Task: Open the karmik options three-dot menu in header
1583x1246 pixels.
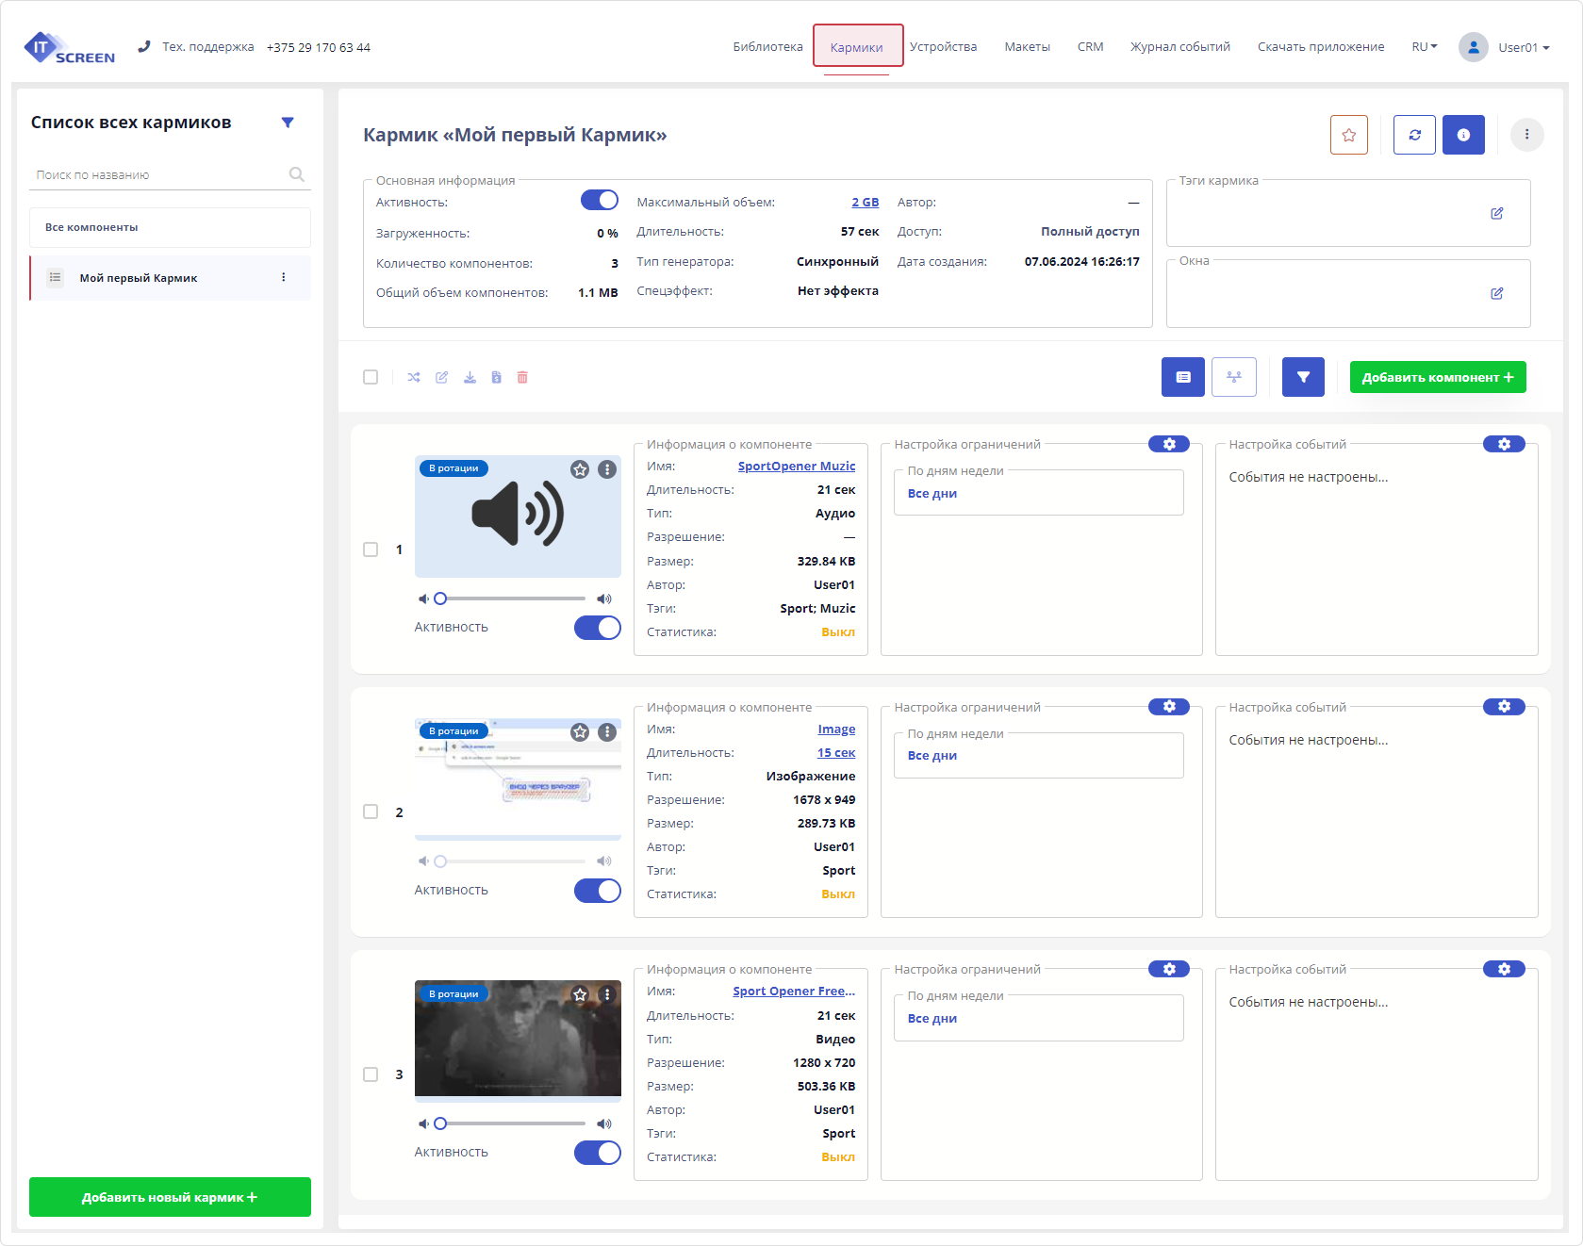Action: click(x=1526, y=135)
